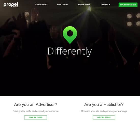Click the Drive quality traffic description text

click(x=36, y=111)
